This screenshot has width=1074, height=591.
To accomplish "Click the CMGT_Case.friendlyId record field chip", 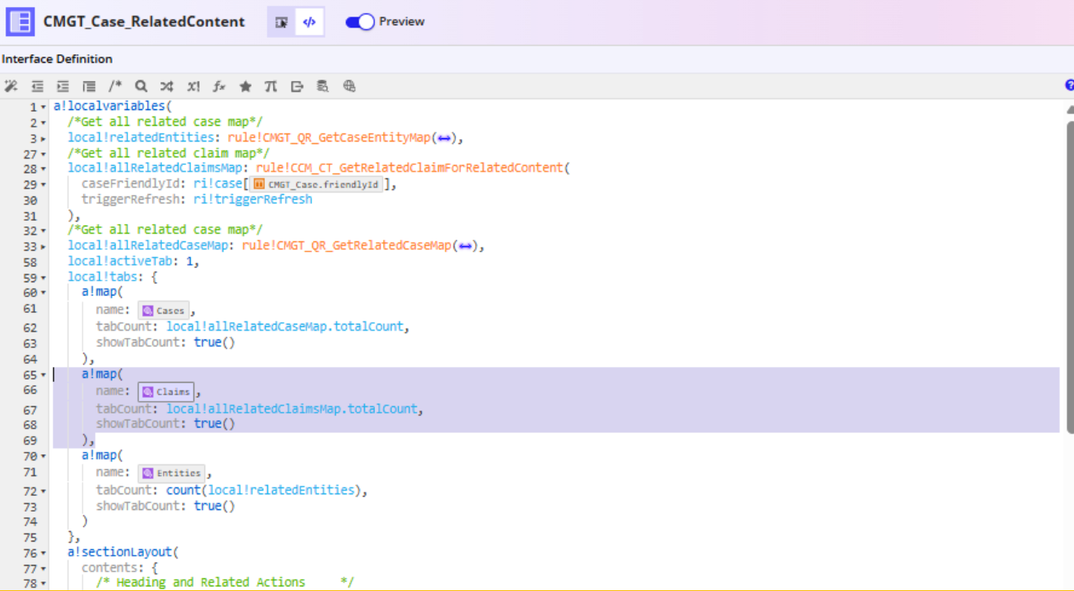I will click(x=316, y=184).
